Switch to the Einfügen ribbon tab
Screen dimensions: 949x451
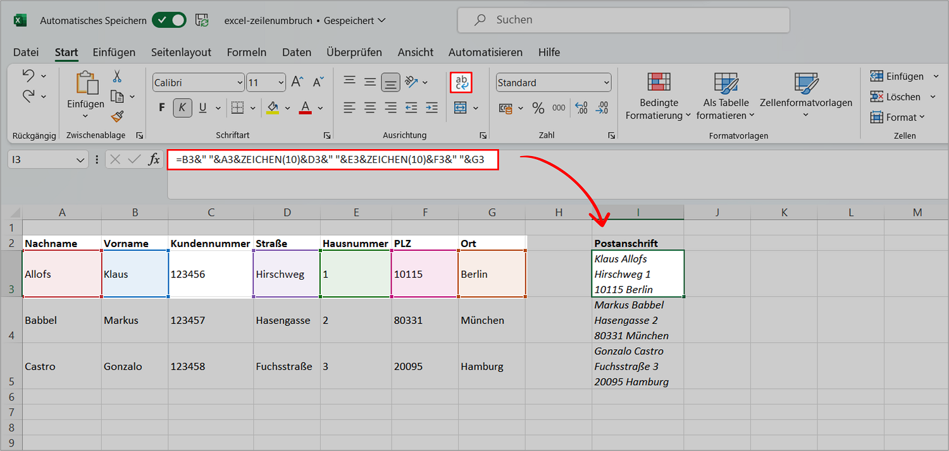click(x=114, y=52)
